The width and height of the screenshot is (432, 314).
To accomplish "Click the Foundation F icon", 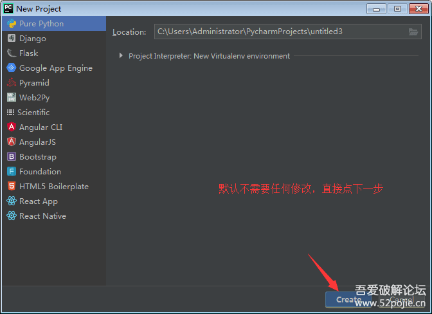I will click(12, 171).
